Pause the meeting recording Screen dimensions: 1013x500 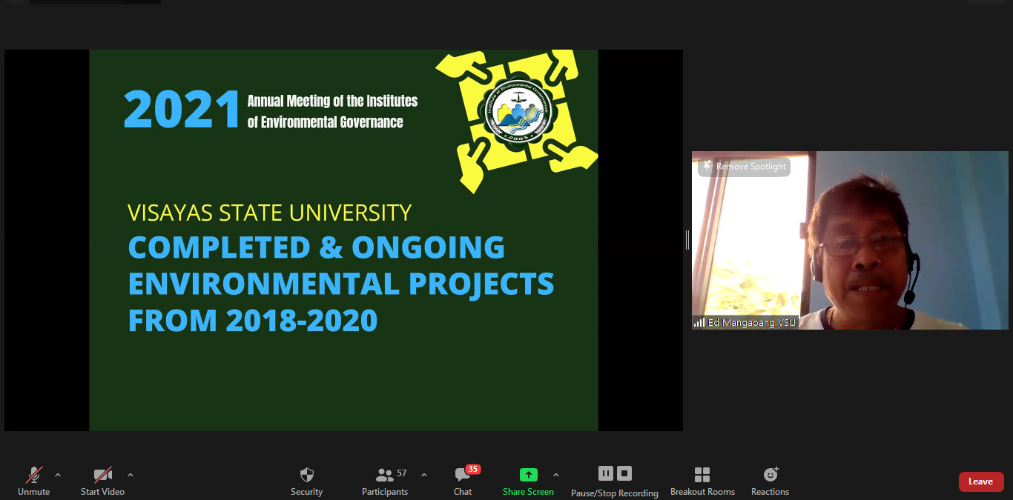606,473
